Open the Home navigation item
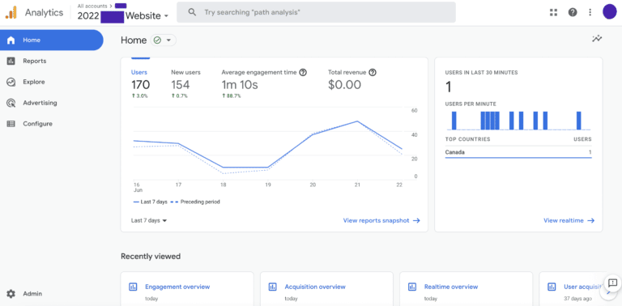The image size is (622, 306). 52,40
